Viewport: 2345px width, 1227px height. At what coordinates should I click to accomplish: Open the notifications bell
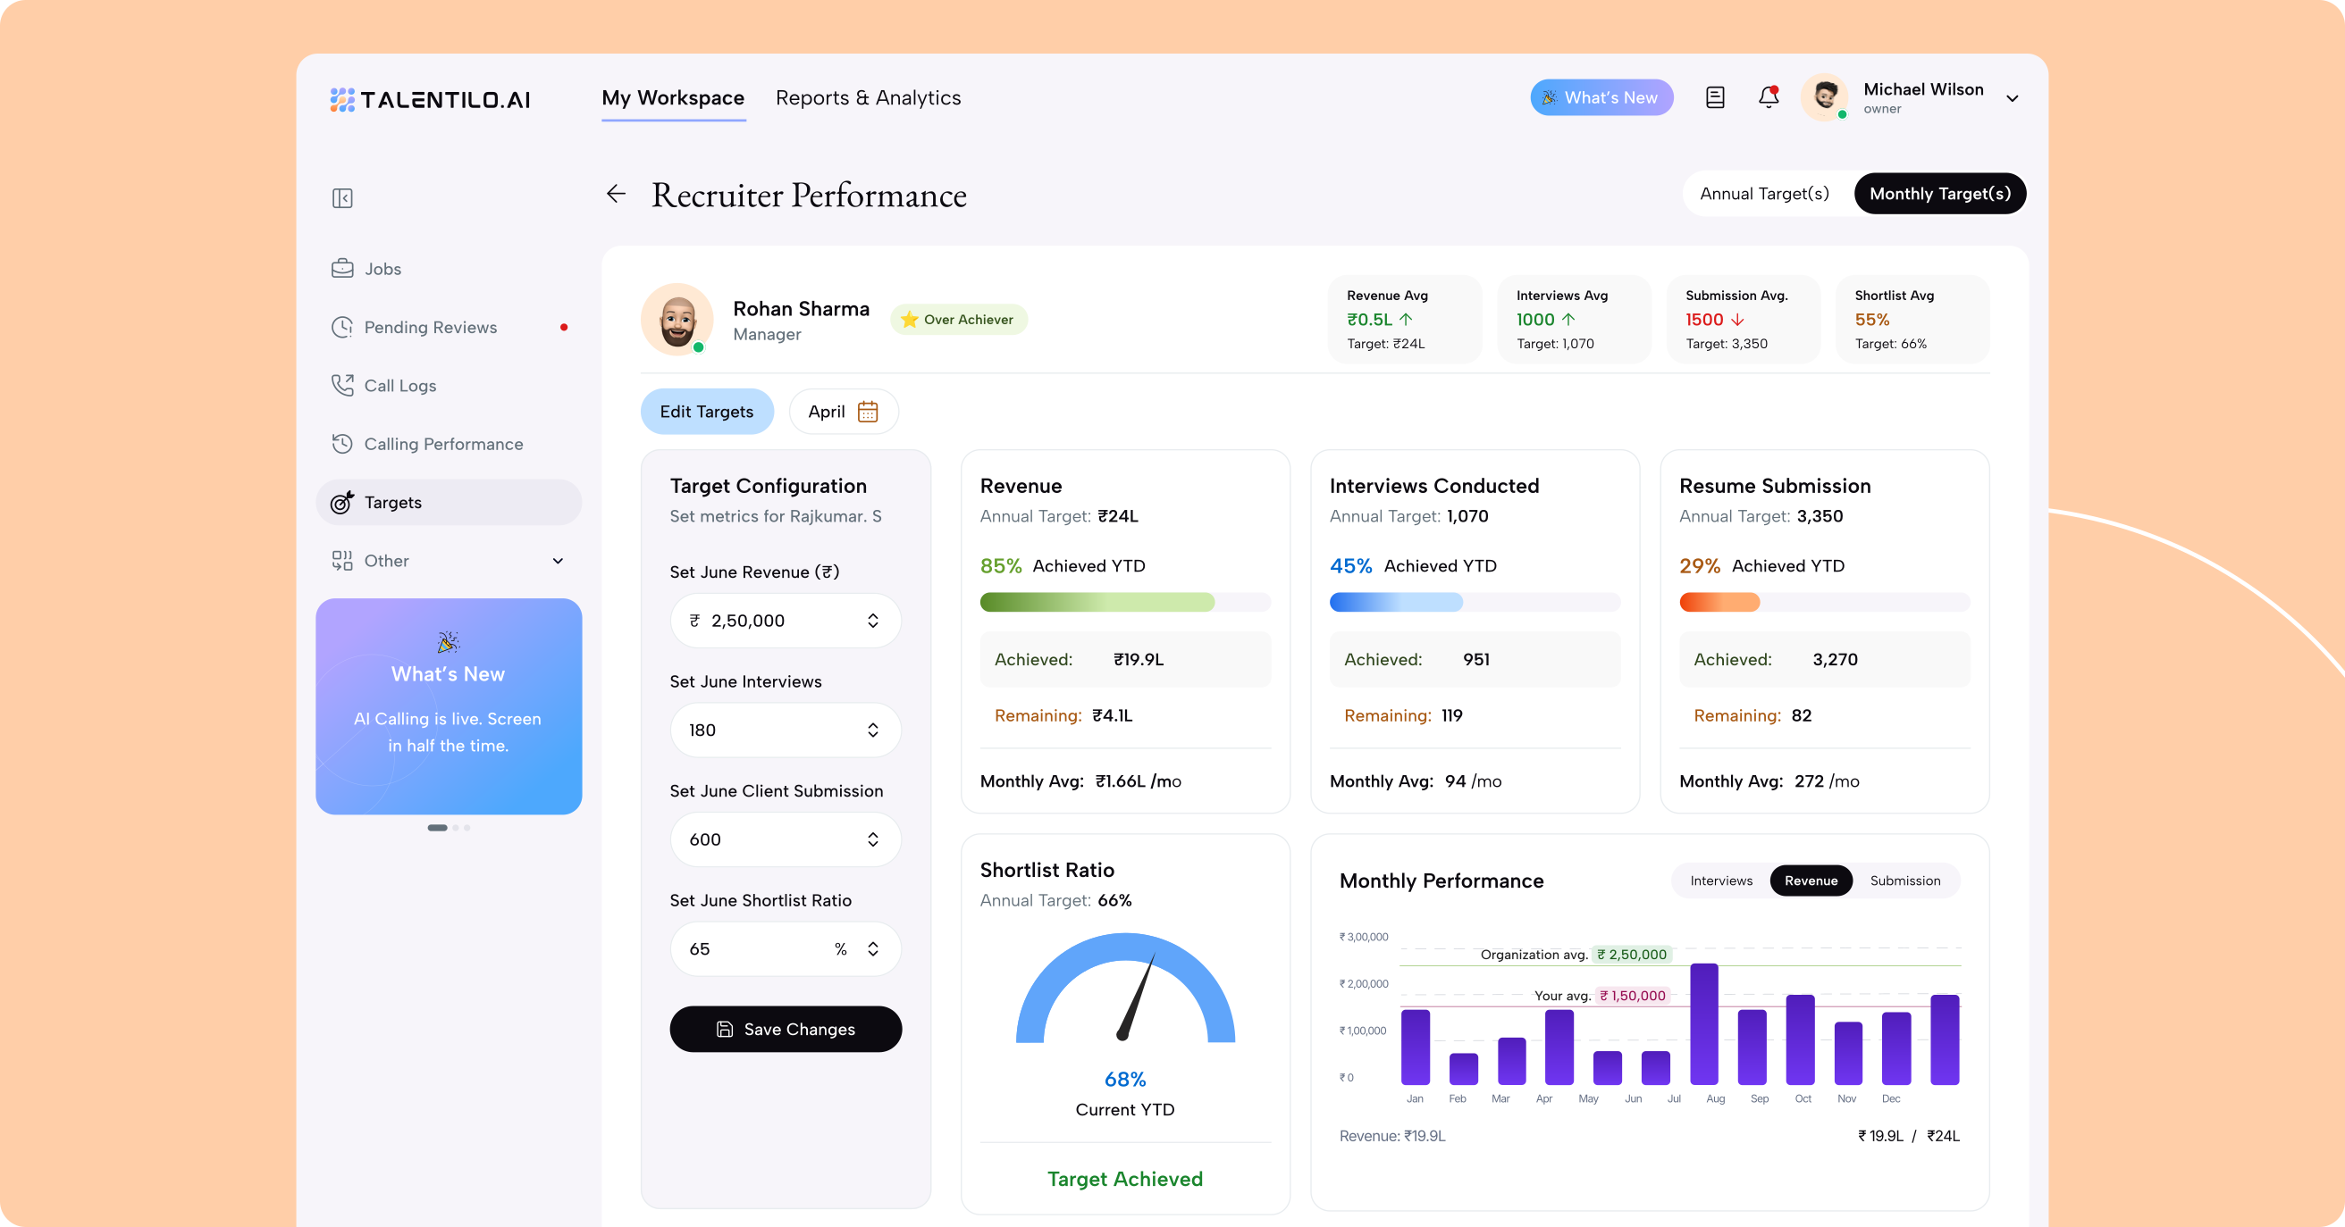point(1768,97)
